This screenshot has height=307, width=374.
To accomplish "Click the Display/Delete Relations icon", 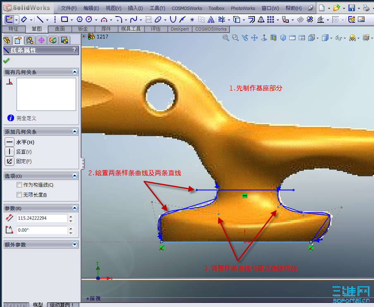I will pyautogui.click(x=320, y=19).
